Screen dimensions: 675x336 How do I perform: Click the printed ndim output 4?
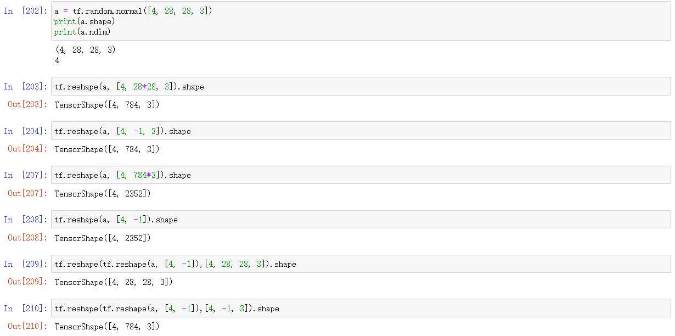(x=57, y=60)
